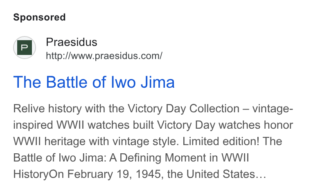Click the ad description starting 'Relive history'
311x191 pixels.
(153, 141)
